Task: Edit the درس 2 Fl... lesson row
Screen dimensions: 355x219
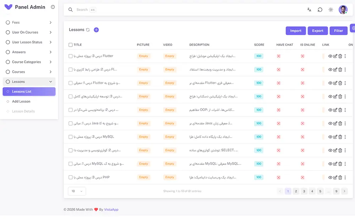Action: 335,69
